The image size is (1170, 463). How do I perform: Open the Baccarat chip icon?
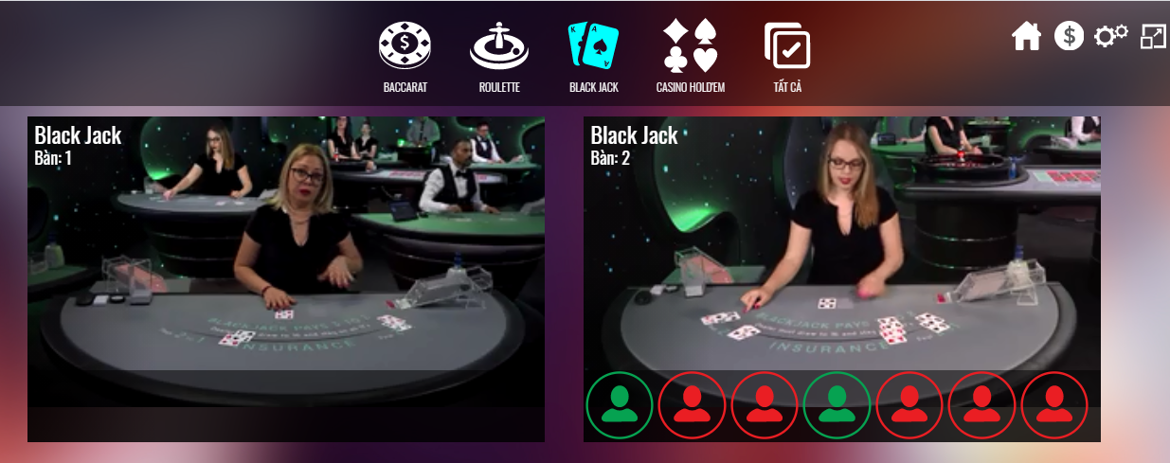click(x=405, y=45)
